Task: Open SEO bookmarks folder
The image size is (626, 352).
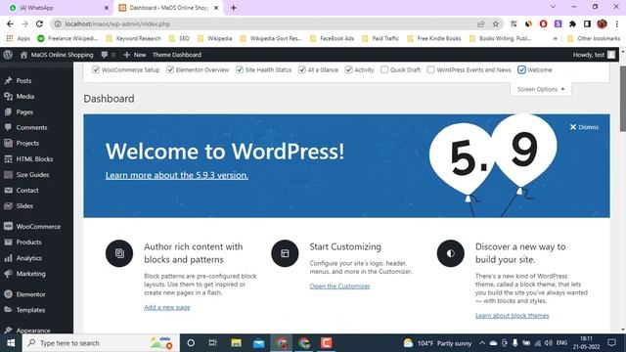Action: [179, 38]
